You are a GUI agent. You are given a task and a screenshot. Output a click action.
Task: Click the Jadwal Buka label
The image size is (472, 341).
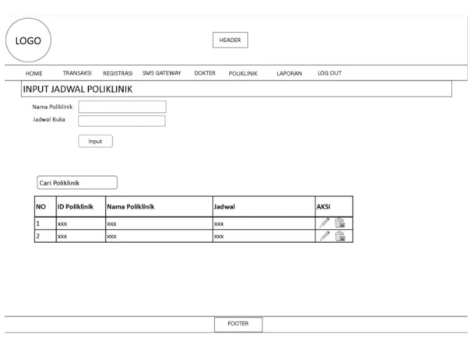point(49,119)
